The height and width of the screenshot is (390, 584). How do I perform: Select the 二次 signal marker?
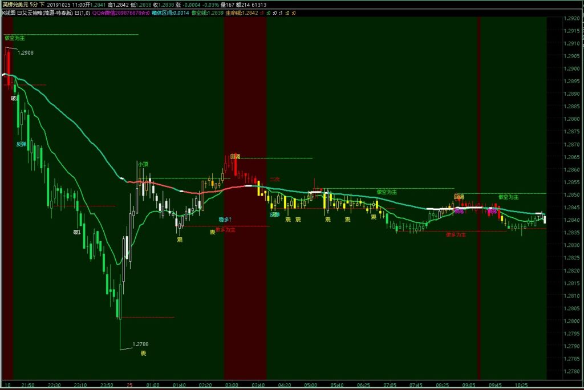point(275,179)
